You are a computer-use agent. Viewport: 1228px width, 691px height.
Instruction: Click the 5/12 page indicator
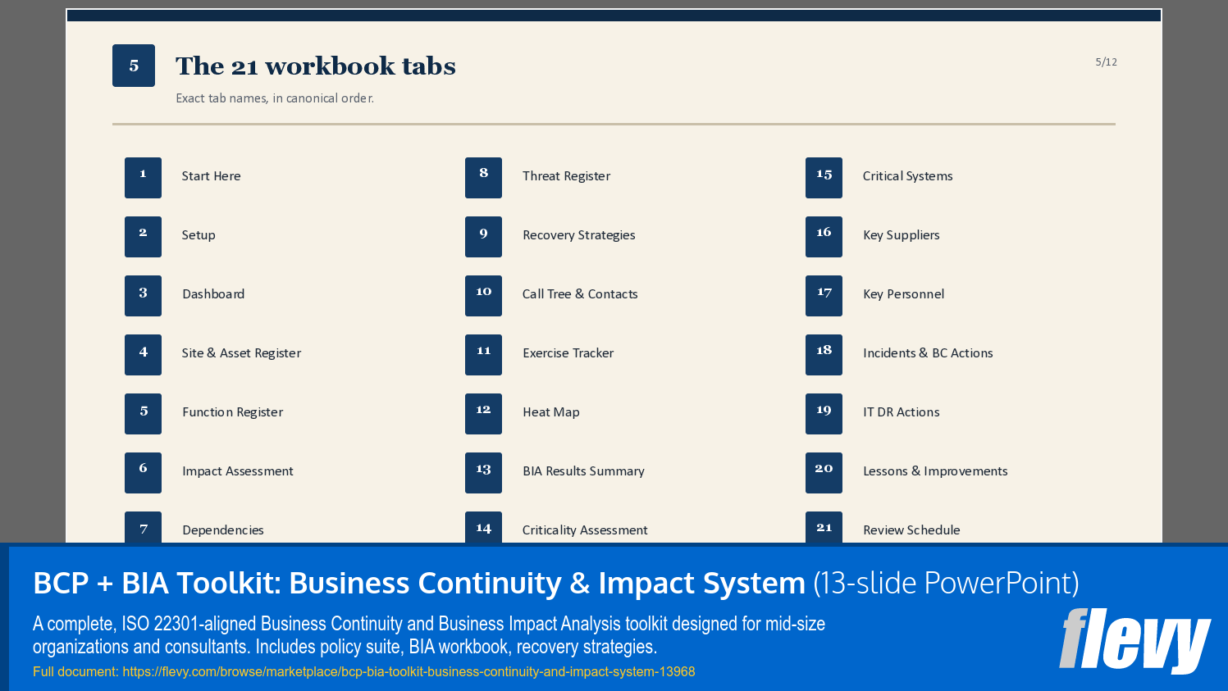(x=1107, y=62)
